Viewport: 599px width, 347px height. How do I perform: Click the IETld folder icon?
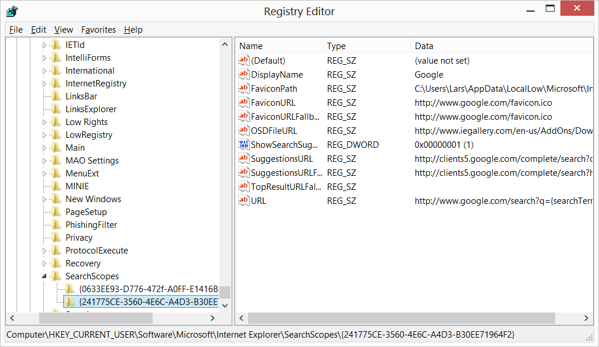(x=56, y=44)
